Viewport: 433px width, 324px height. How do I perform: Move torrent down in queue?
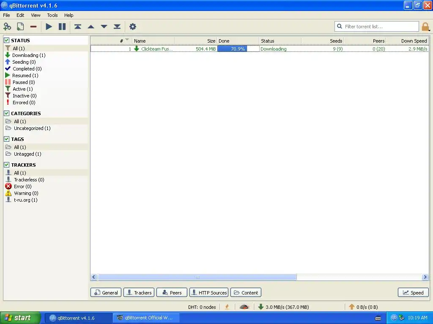point(104,27)
